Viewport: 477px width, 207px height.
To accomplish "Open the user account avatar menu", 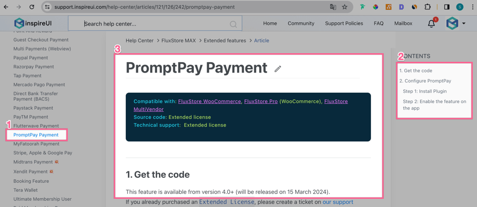I will (456, 23).
